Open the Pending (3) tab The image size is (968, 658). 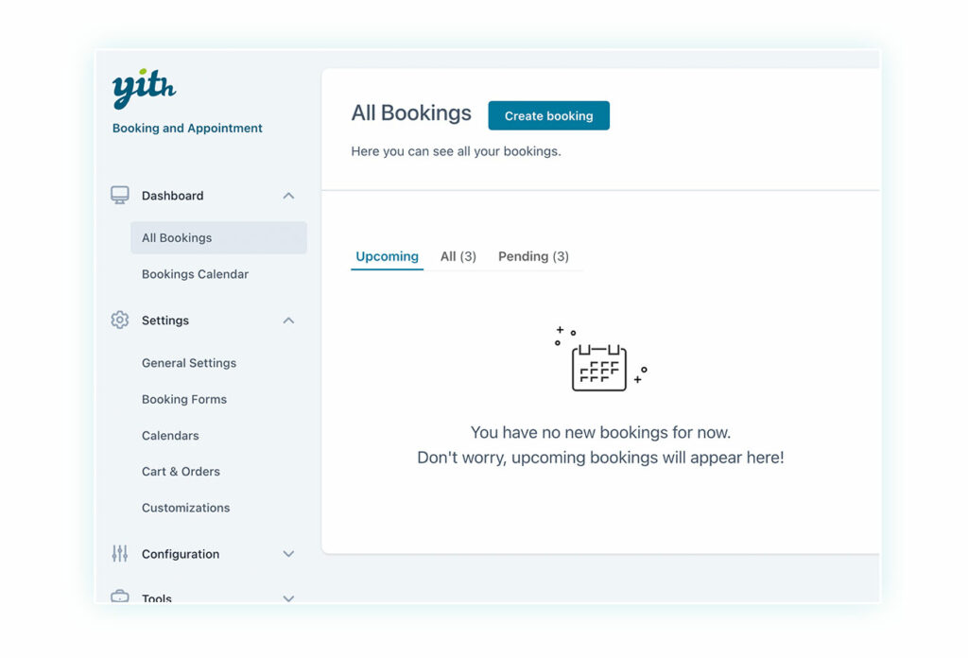(533, 256)
